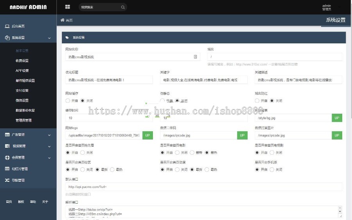
Task: Click scroll-down arrow of 解析接口 textarea
Action: pos(340,211)
